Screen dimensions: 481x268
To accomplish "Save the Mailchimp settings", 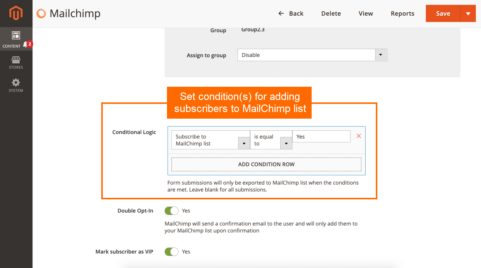I will click(443, 14).
